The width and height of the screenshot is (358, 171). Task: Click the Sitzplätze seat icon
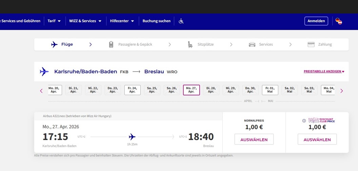pos(190,45)
